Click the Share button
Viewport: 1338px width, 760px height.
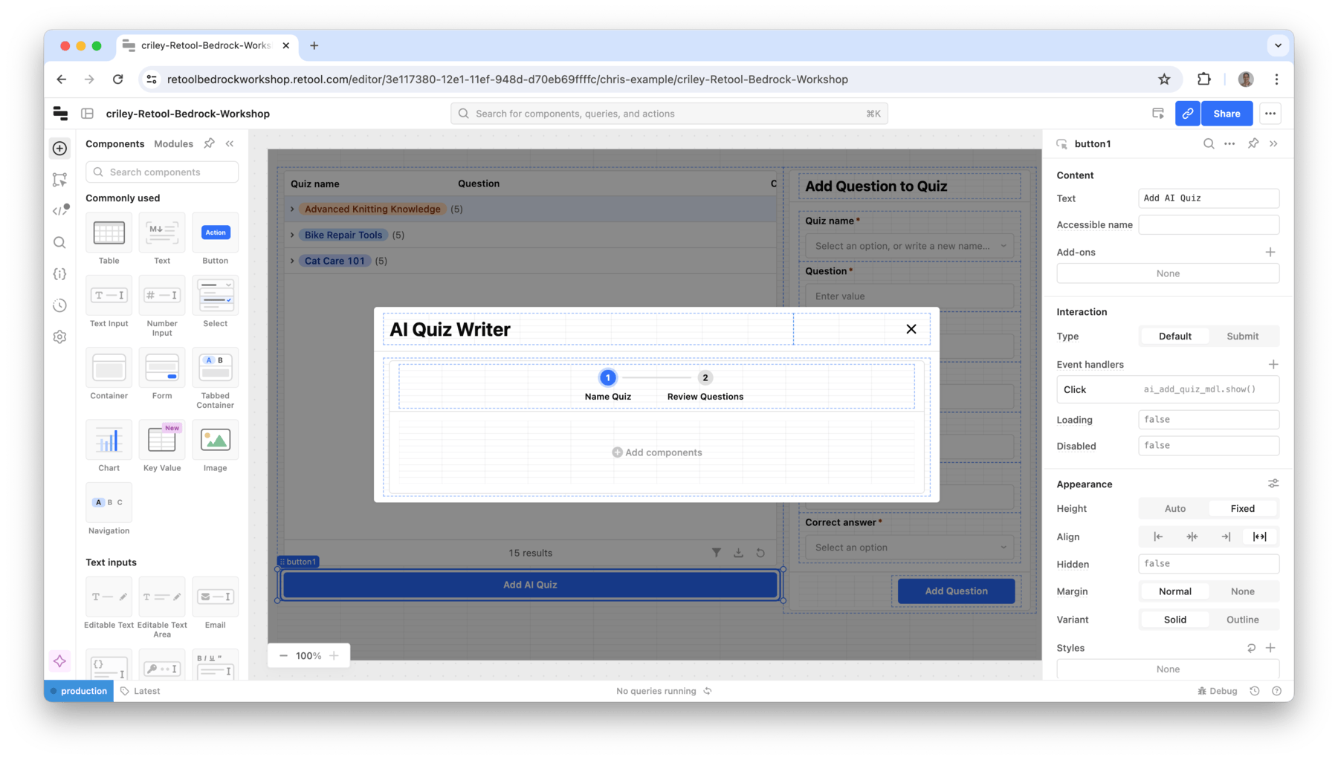pyautogui.click(x=1226, y=114)
